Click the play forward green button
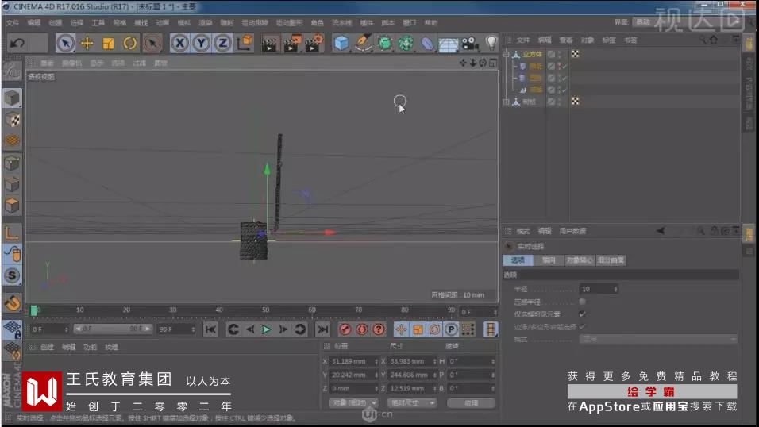This screenshot has height=427, width=759. click(266, 329)
